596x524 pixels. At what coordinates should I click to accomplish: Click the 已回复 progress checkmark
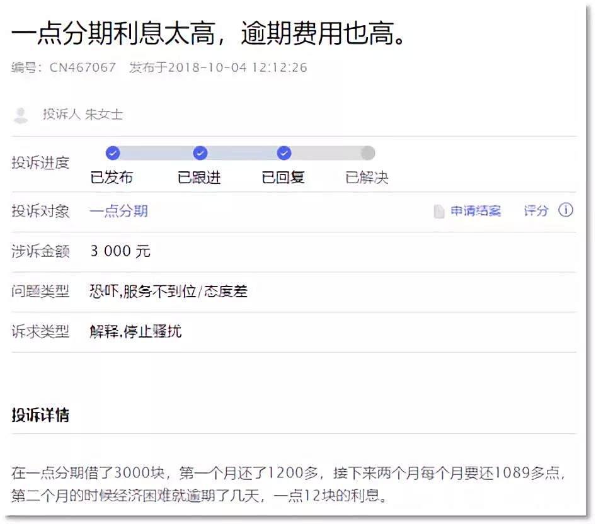[x=284, y=153]
